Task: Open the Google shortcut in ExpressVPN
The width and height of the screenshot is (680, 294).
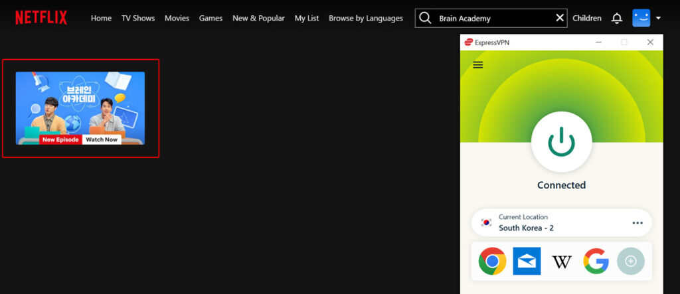Action: pyautogui.click(x=596, y=261)
